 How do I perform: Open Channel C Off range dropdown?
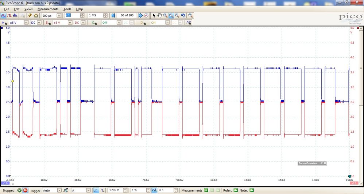(119, 23)
